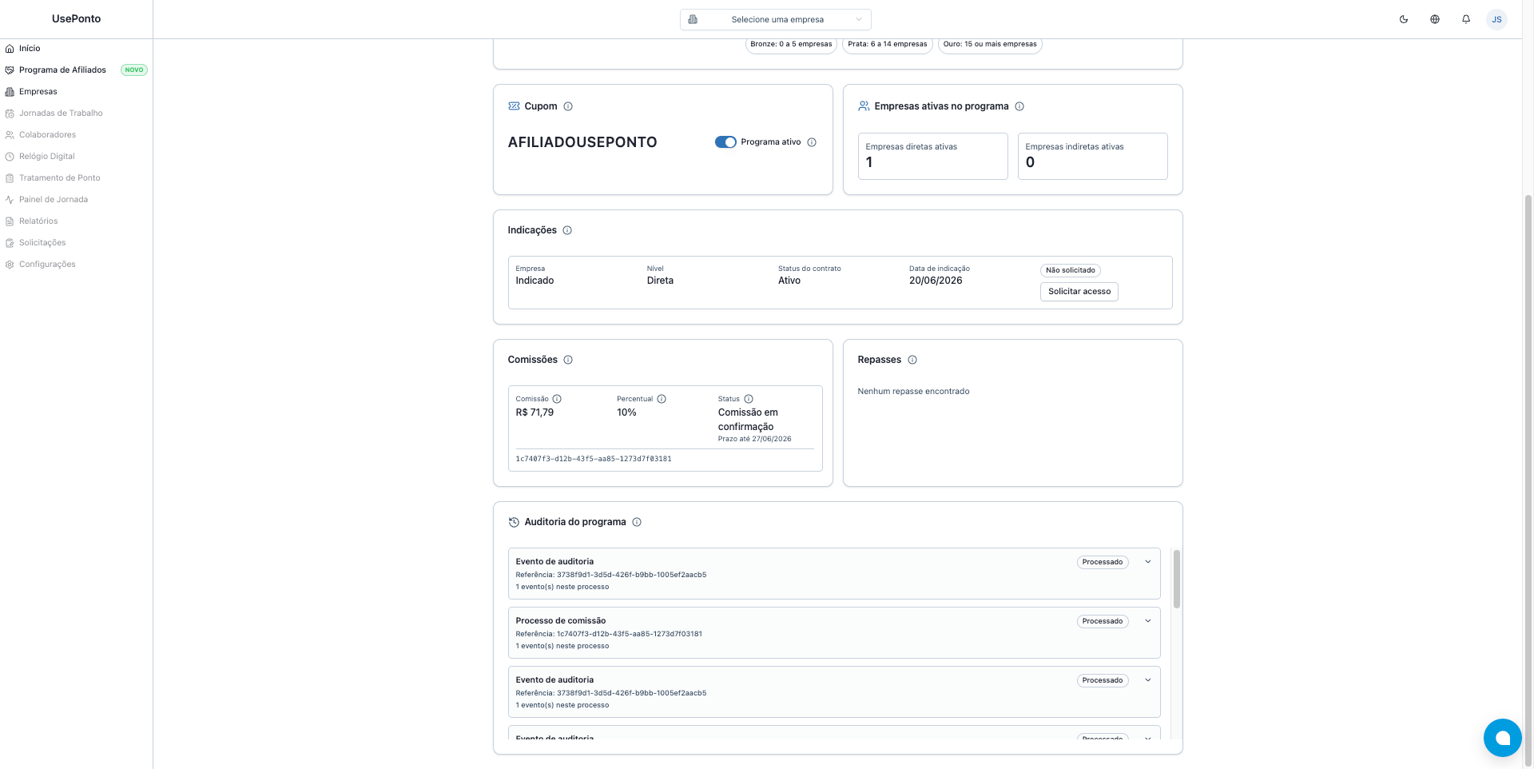Click the Prata: 6 a 14 empresas chip

coord(887,44)
